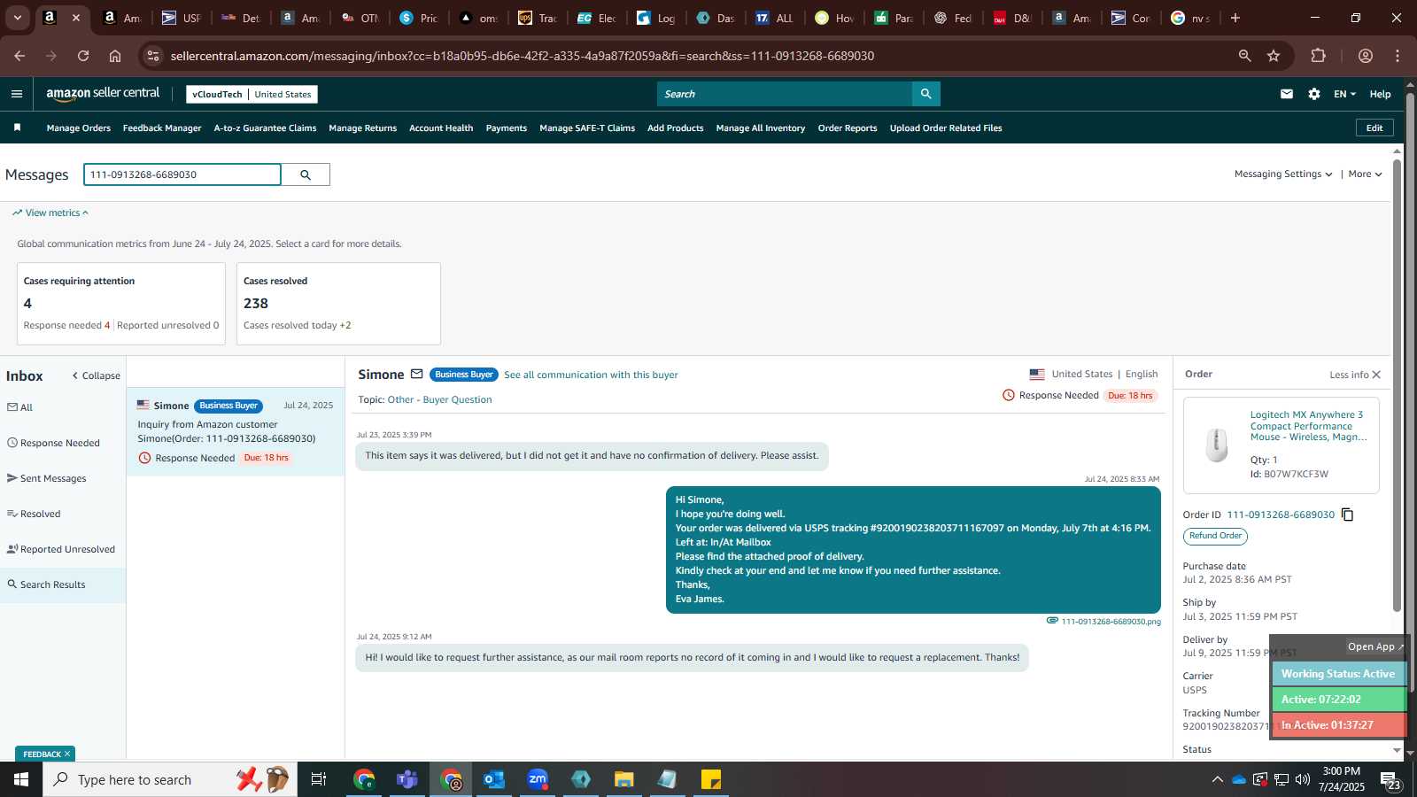
Task: Open the Settings gear icon
Action: 1314,94
